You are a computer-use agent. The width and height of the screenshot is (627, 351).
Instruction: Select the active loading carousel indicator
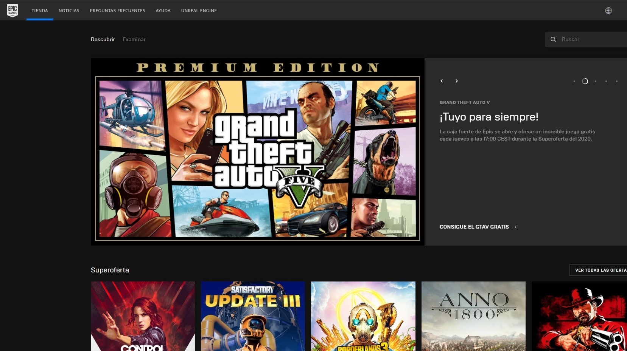[x=585, y=81]
